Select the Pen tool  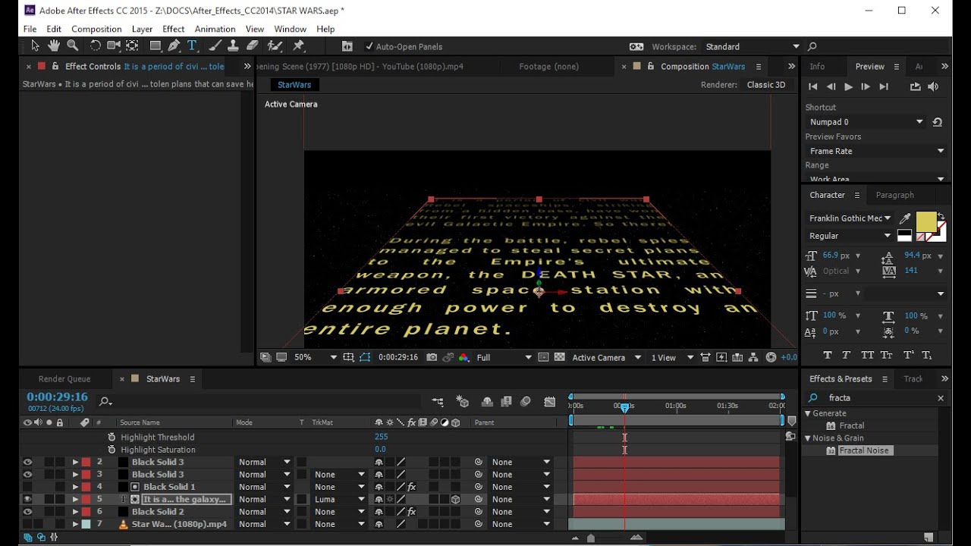[174, 46]
